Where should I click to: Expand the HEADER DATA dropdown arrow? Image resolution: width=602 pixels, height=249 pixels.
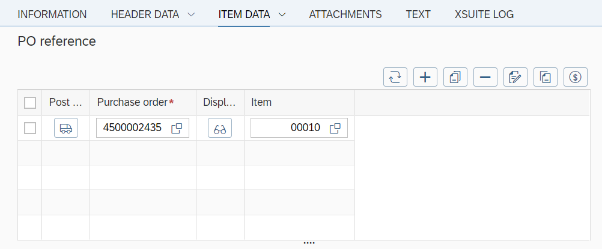pos(191,14)
